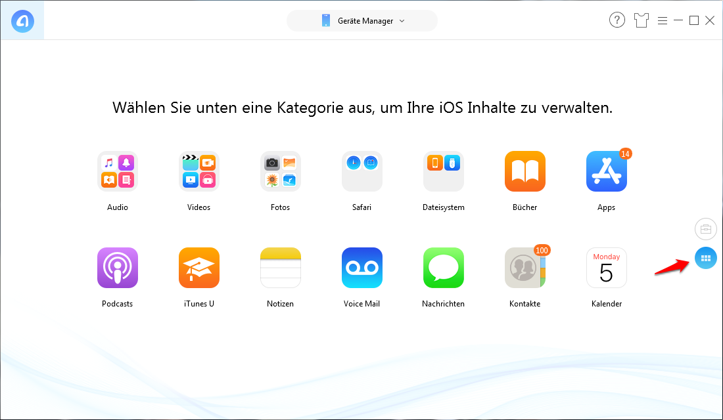Open the Kontakte category
Image resolution: width=723 pixels, height=420 pixels.
tap(525, 268)
